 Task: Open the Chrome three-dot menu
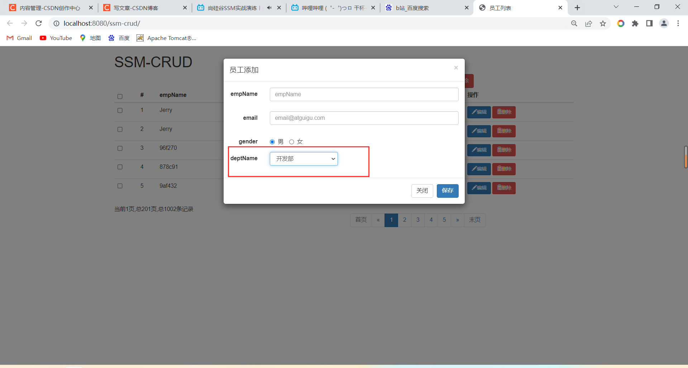678,23
